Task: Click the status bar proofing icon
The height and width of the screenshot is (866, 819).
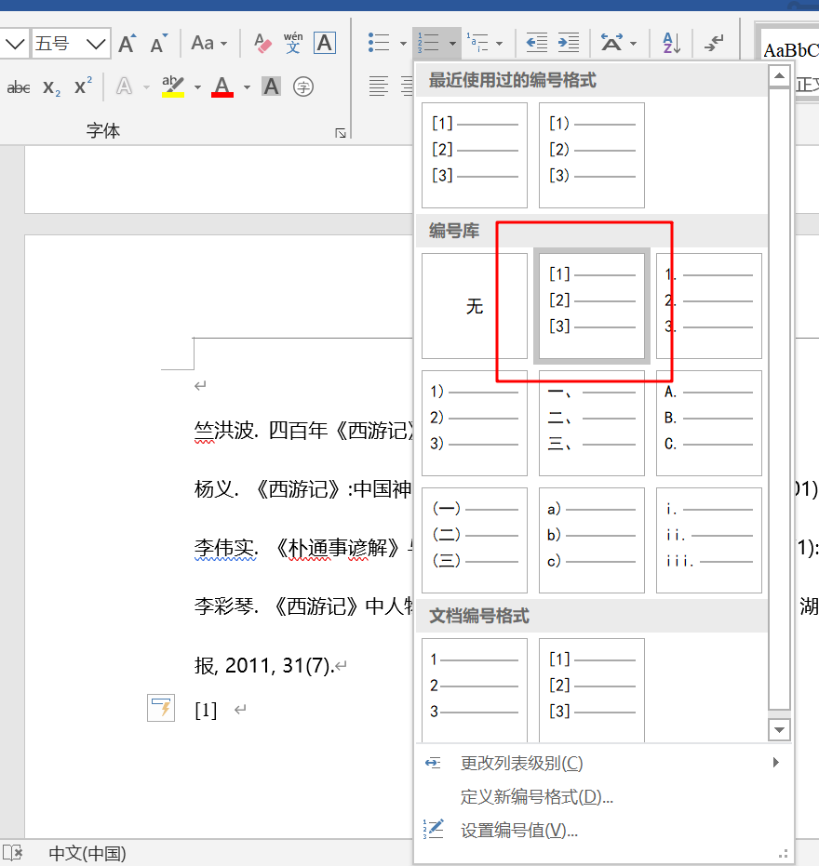Action: pos(13,853)
